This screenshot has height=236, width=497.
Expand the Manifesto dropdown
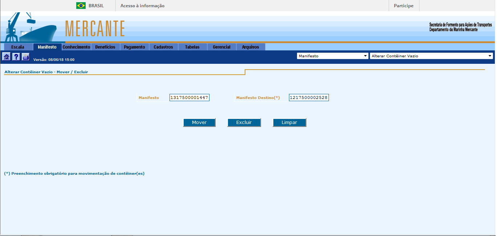[x=333, y=56]
